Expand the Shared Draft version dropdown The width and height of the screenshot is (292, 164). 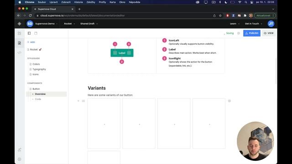(x=89, y=24)
